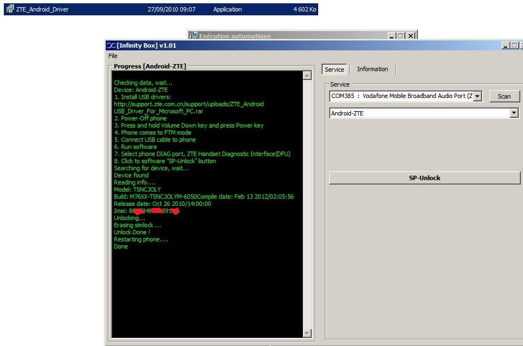Click the progress log scroll-up arrow
Screen dimensions: 523x346
coord(307,76)
